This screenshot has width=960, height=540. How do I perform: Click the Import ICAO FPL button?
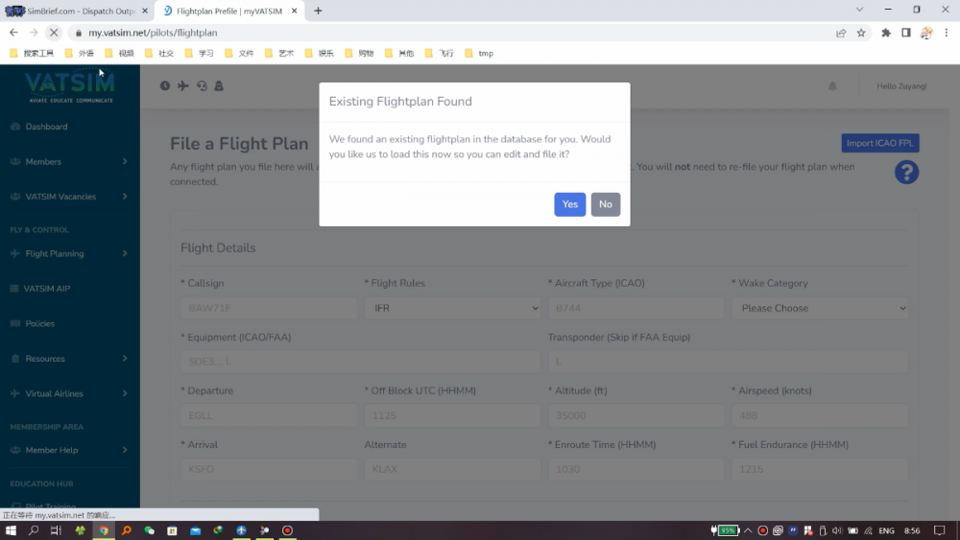(879, 144)
